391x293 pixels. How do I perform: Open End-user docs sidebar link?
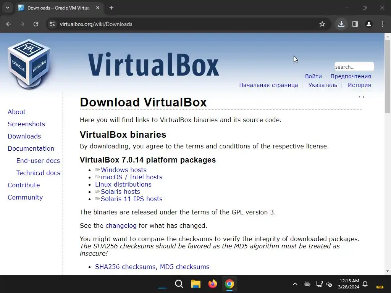(x=38, y=161)
